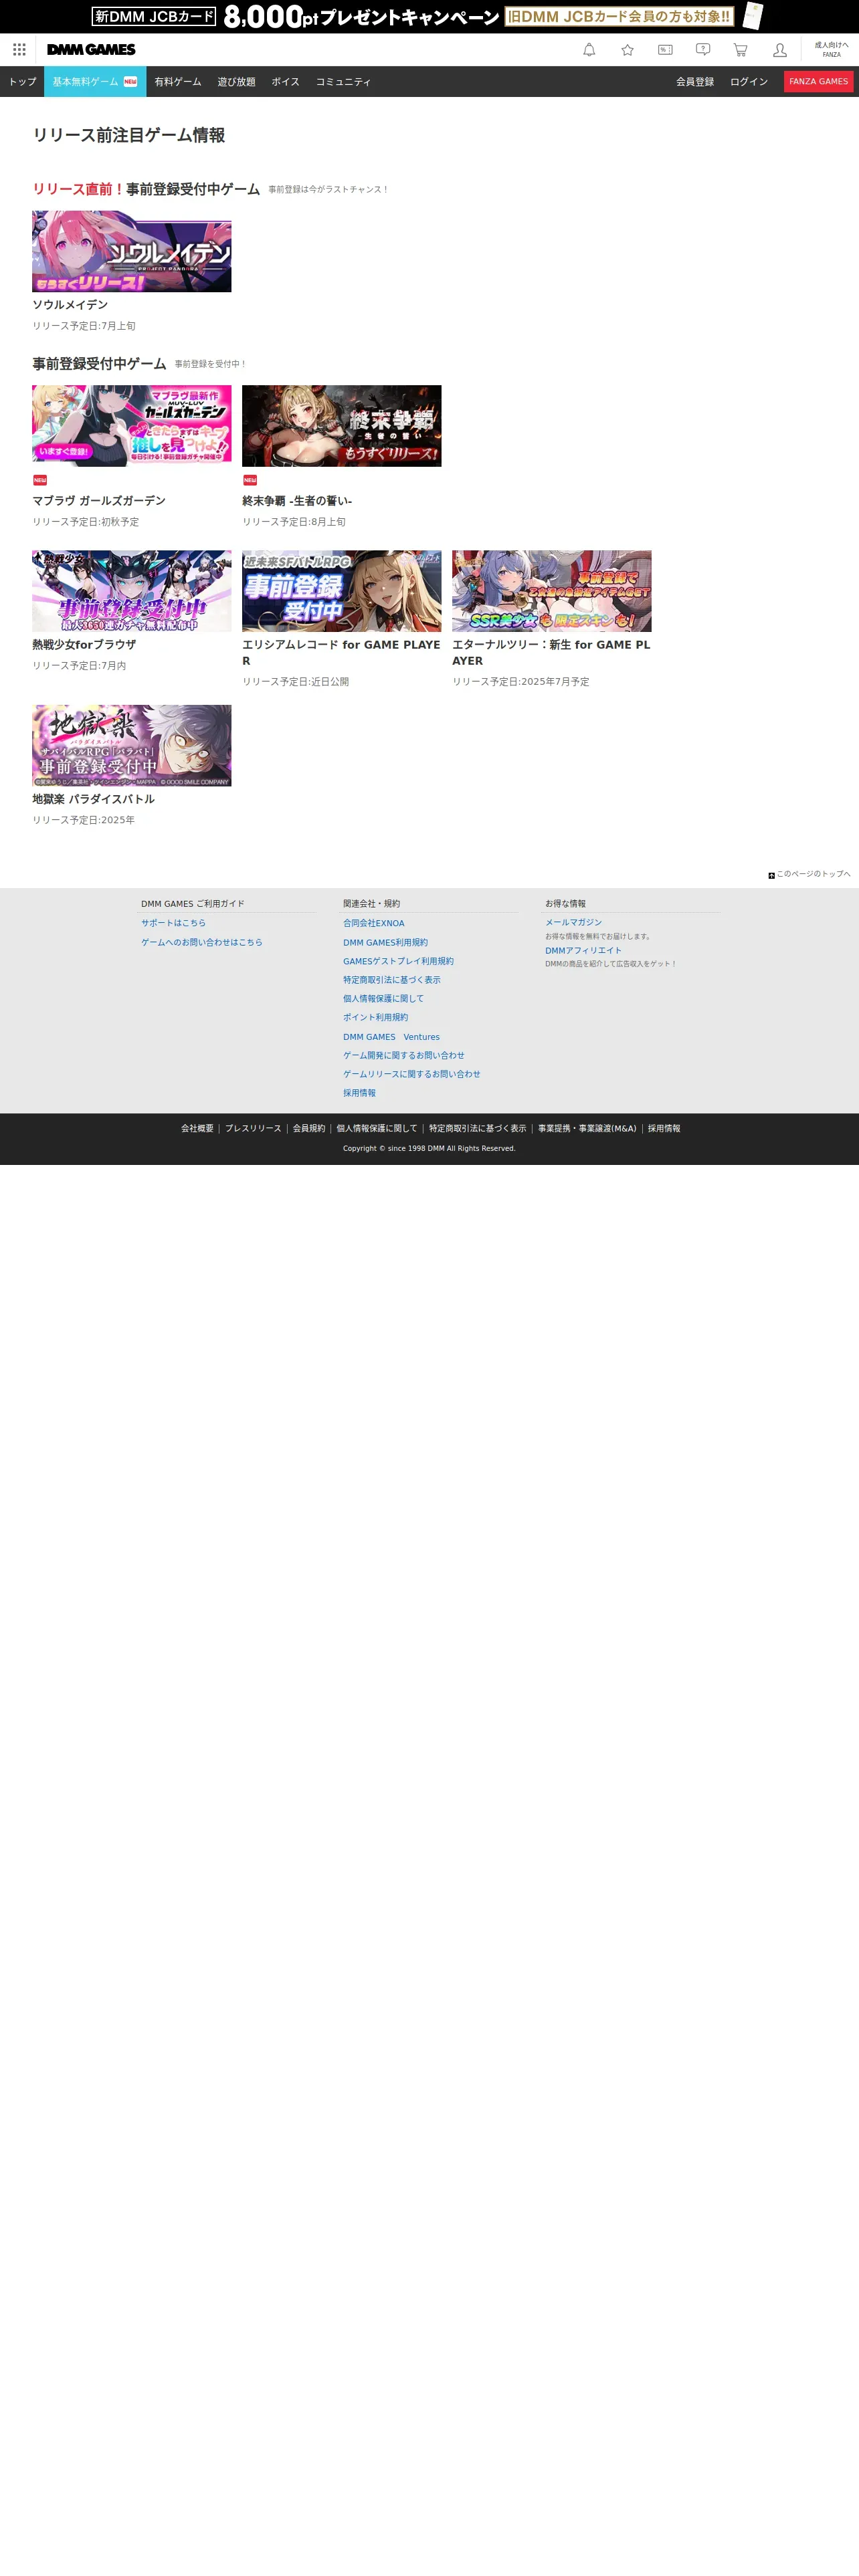The height and width of the screenshot is (2576, 859).
Task: Open notifications bell icon
Action: click(x=589, y=50)
